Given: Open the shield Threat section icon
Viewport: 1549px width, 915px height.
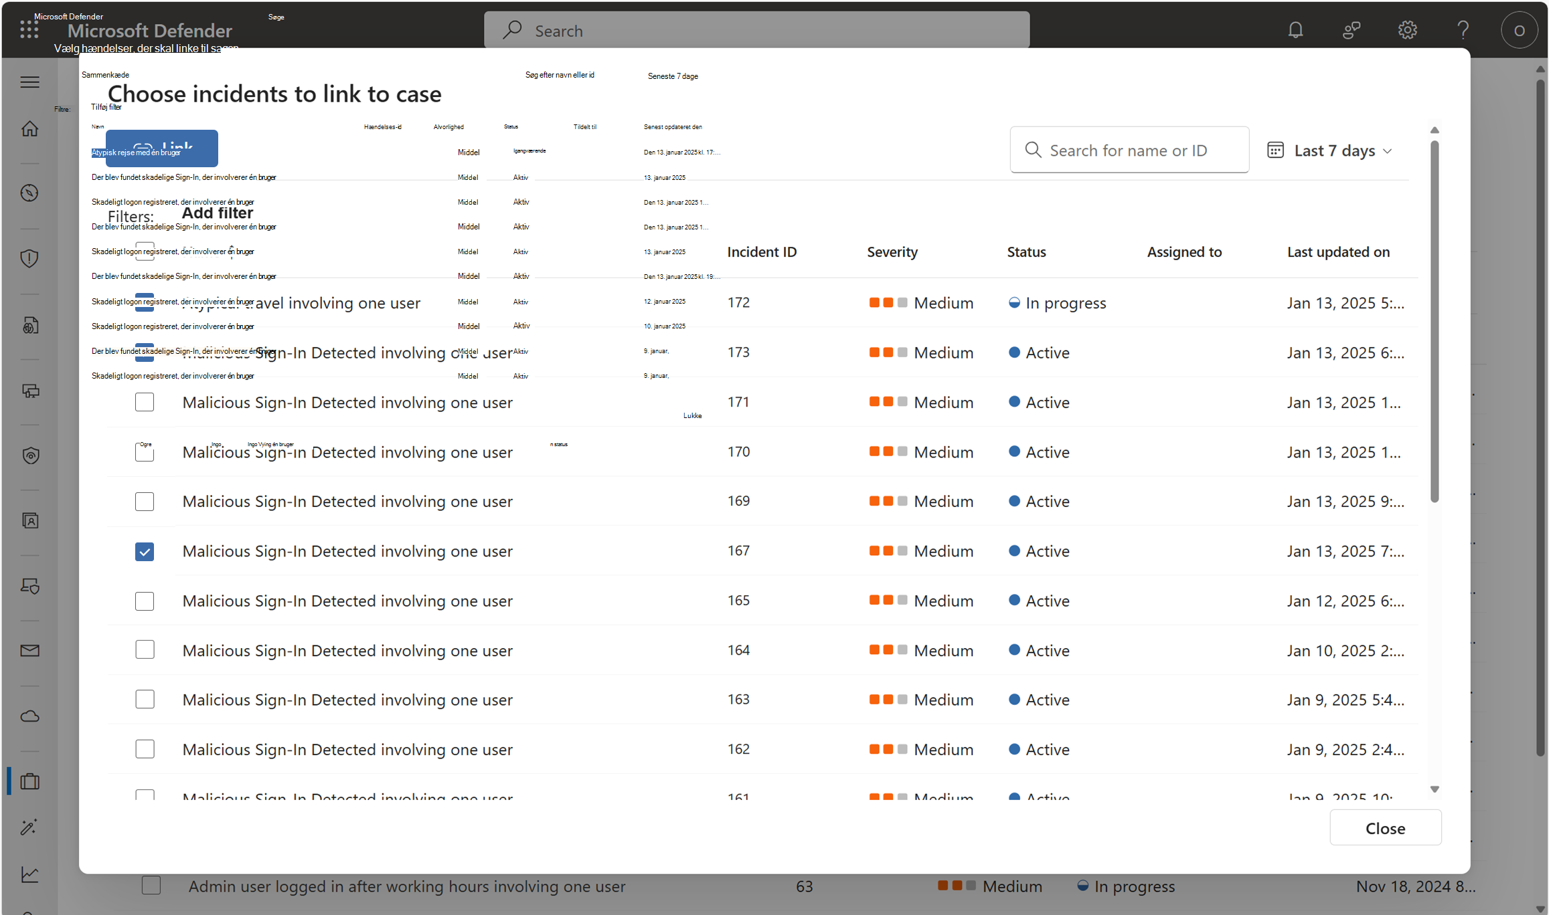Looking at the screenshot, I should [29, 258].
